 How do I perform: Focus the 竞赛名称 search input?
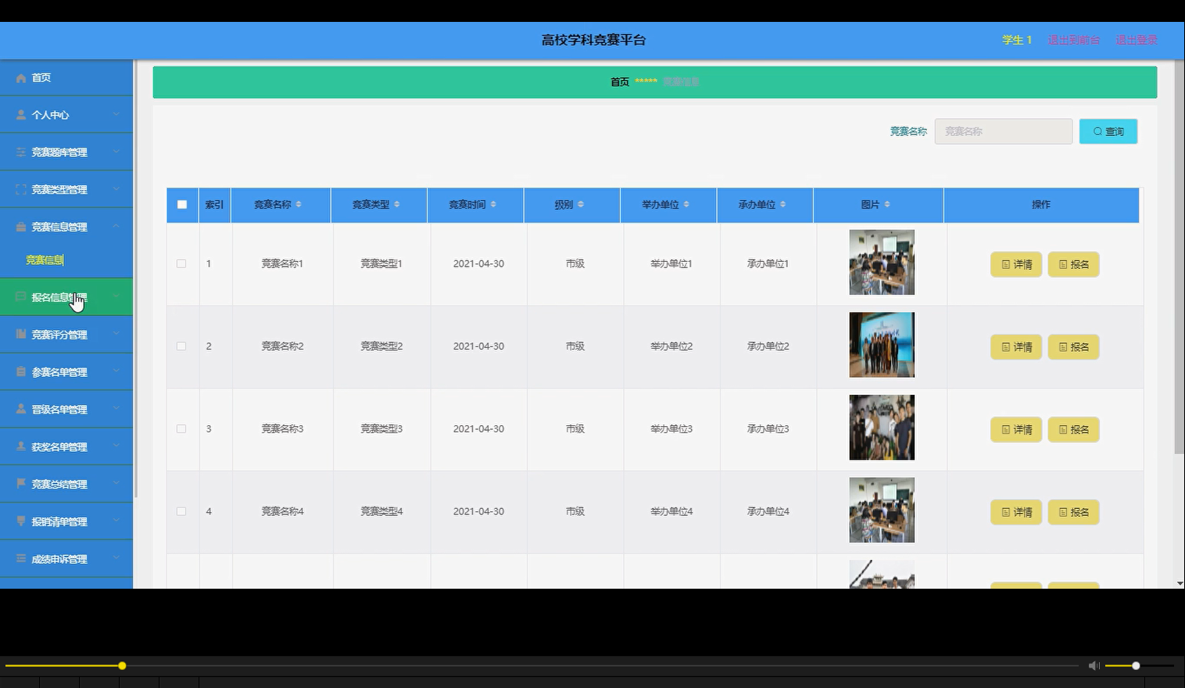click(x=1004, y=131)
